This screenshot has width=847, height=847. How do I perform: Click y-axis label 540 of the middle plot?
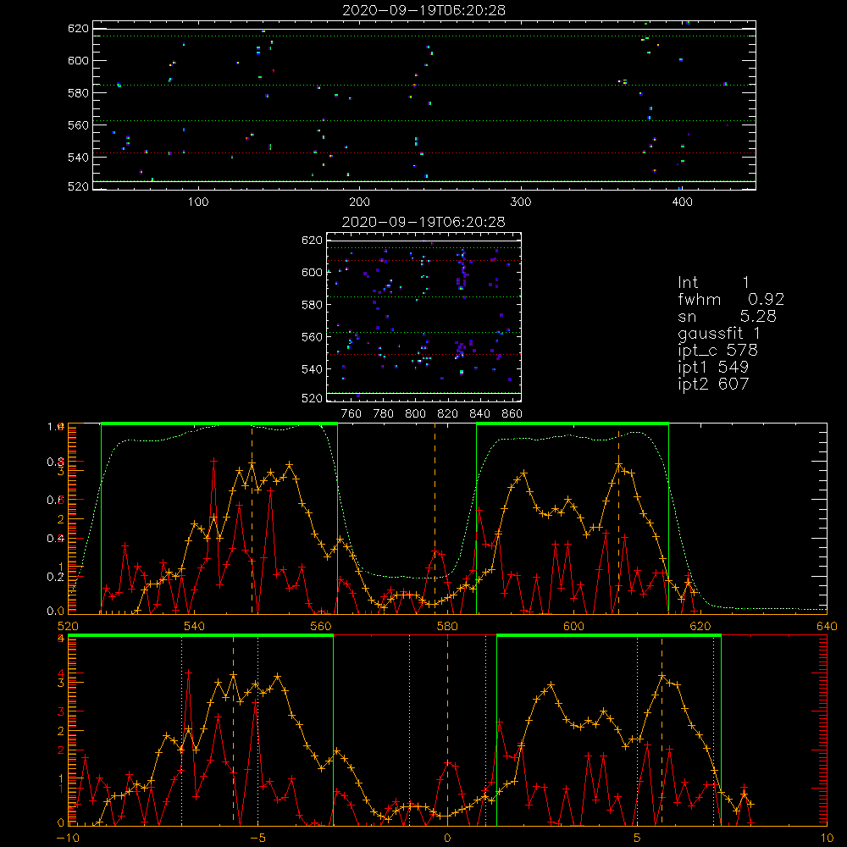(313, 369)
